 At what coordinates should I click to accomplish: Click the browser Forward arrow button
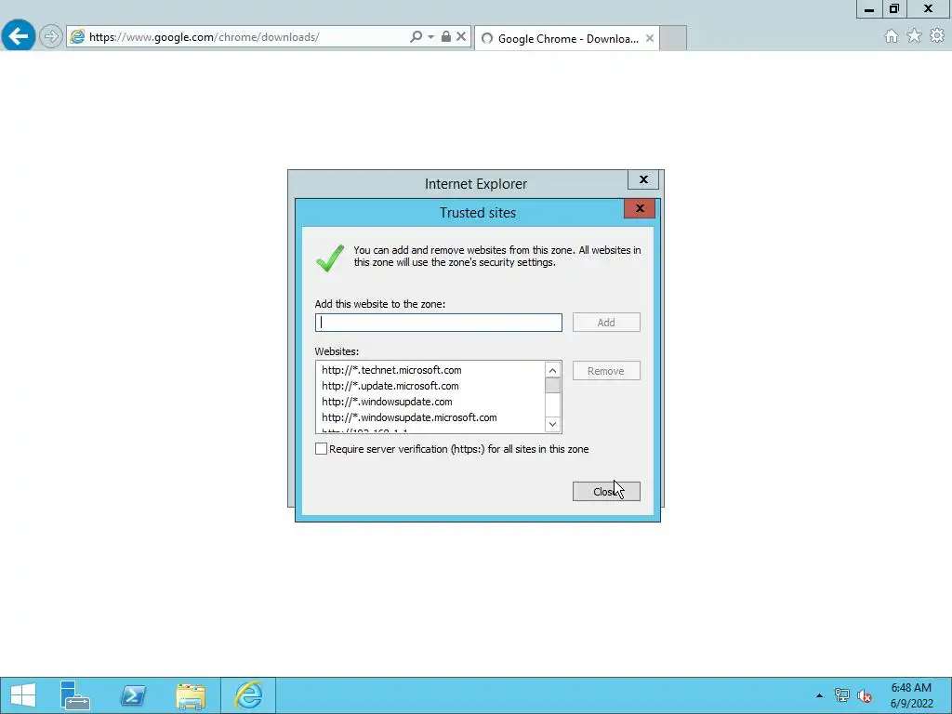(x=51, y=36)
